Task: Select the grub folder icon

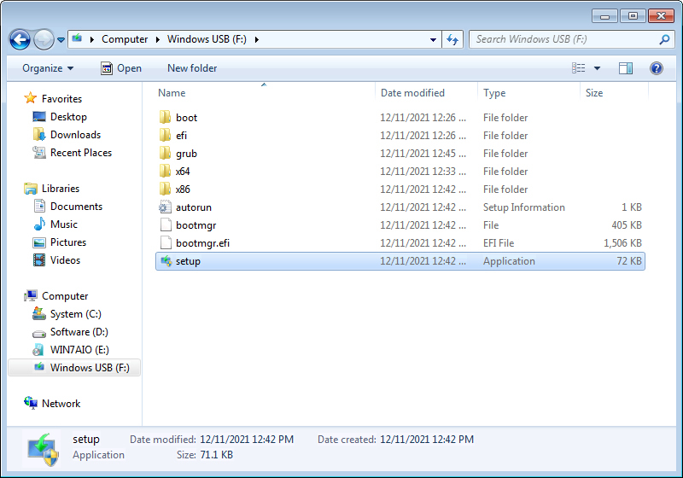Action: 165,154
